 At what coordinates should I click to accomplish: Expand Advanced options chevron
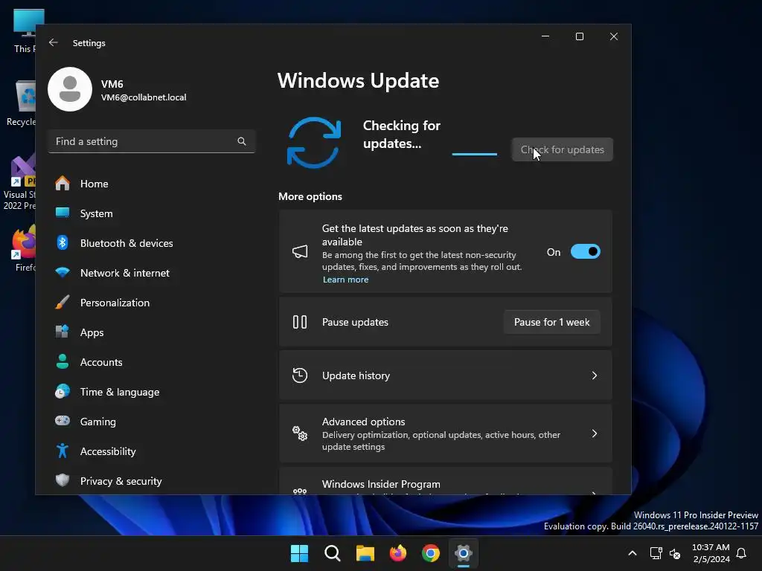coord(595,433)
